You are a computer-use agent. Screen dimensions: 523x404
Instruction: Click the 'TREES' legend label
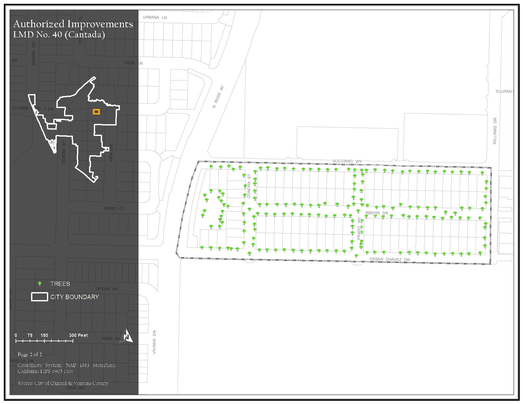(x=60, y=284)
